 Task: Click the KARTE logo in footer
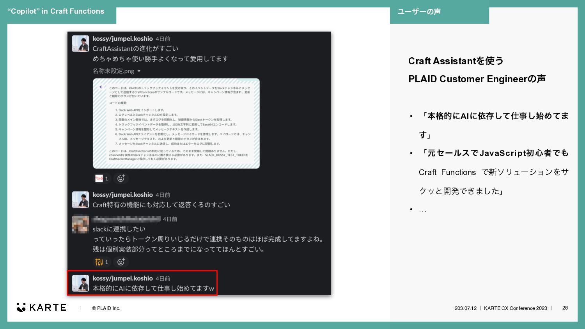tap(42, 308)
